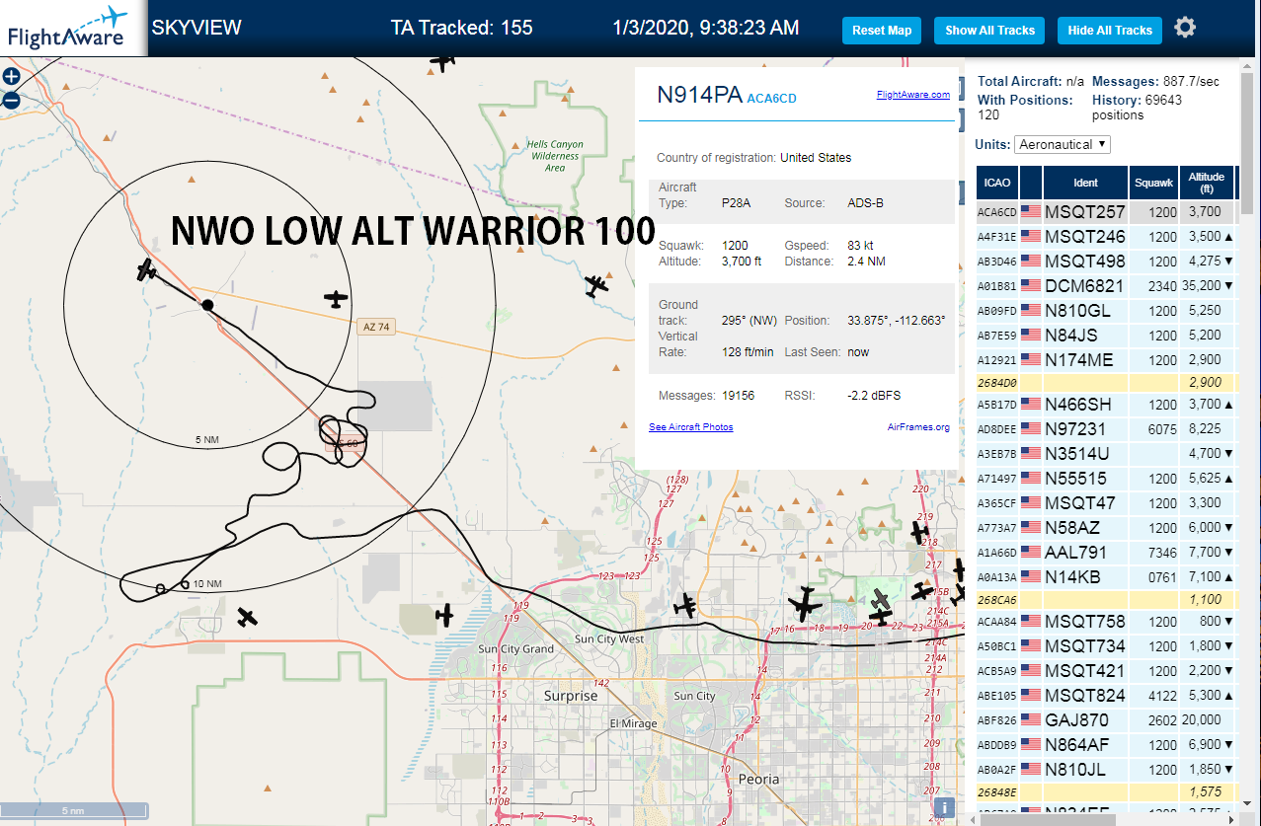Sort the table by the ICAO column
1261x826 pixels.
997,183
